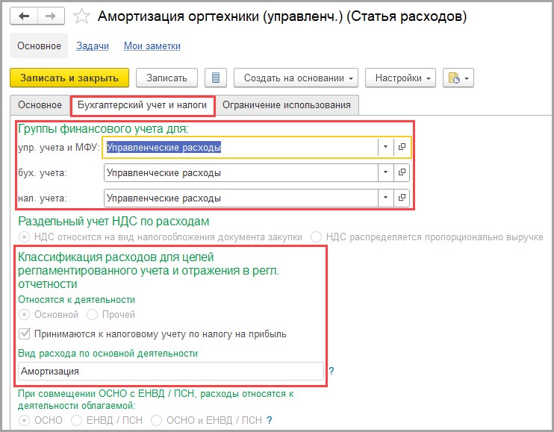Viewport: 554px width, 432px height.
Task: Switch to Ограничение использования tab
Action: [287, 104]
